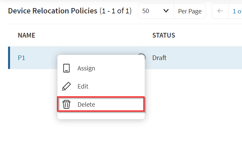Screen dimensions: 242x161
Task: Click the Per Page label
Action: click(x=190, y=11)
